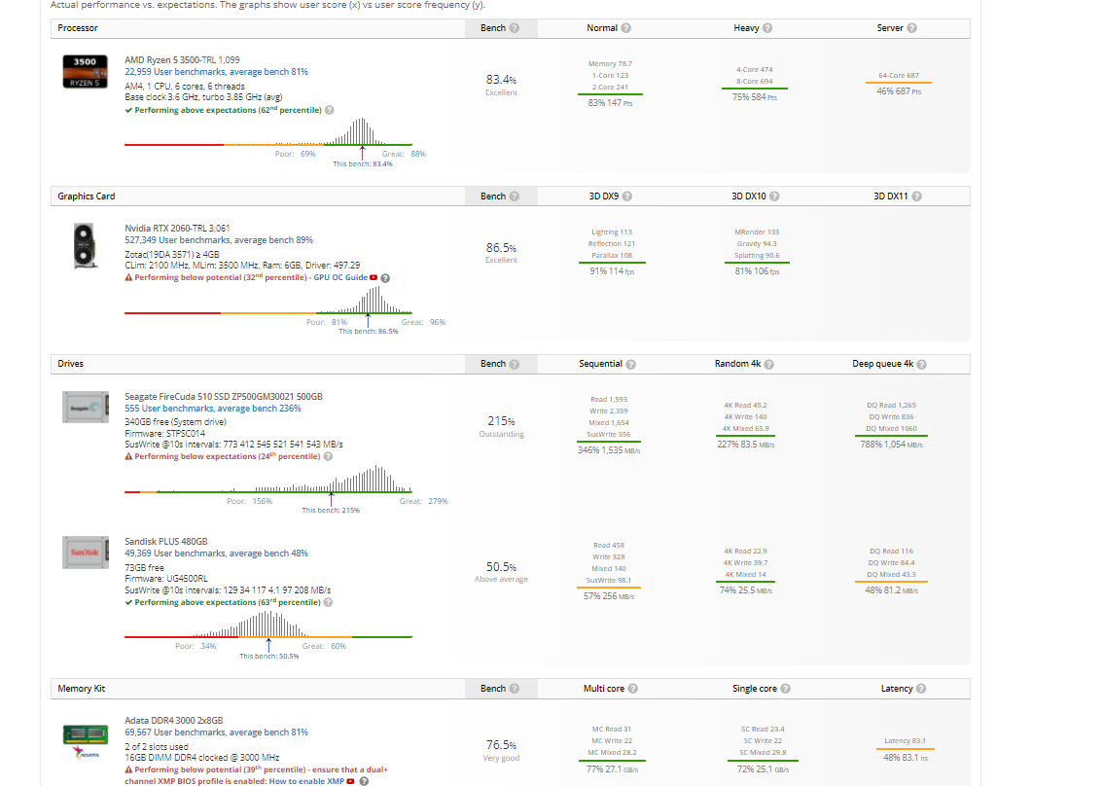Screen dimensions: 1103x786
Task: Click help icon next to Memory Kit Bench header
Action: click(515, 688)
